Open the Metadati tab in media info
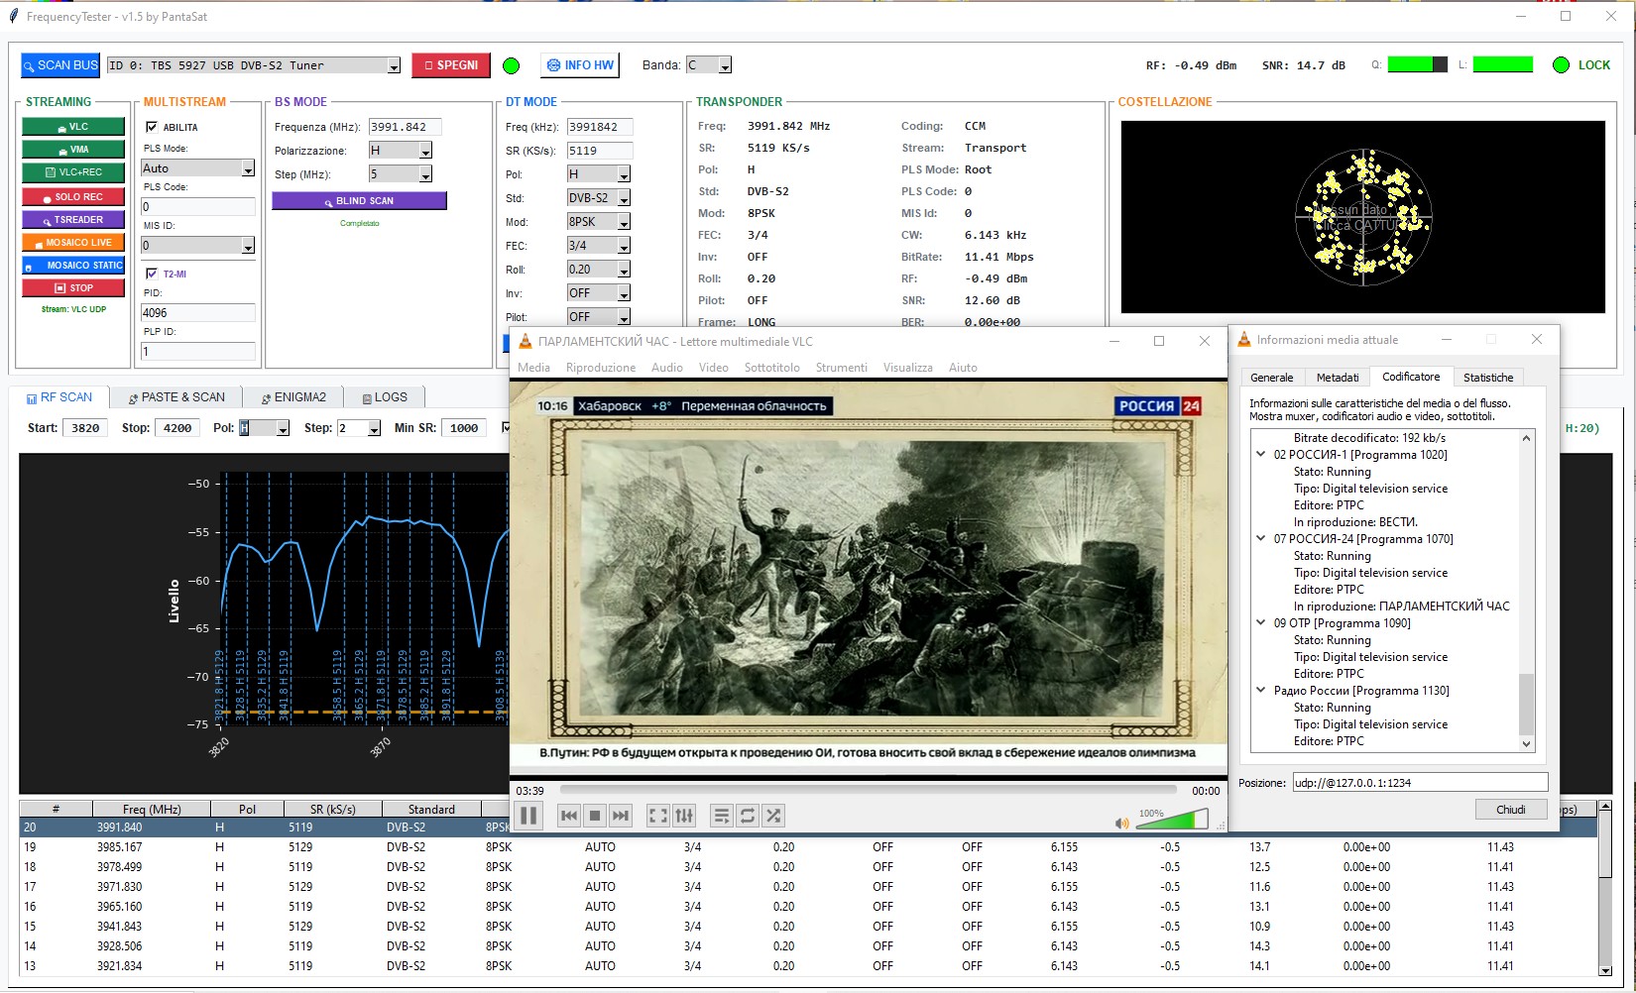 click(x=1338, y=378)
